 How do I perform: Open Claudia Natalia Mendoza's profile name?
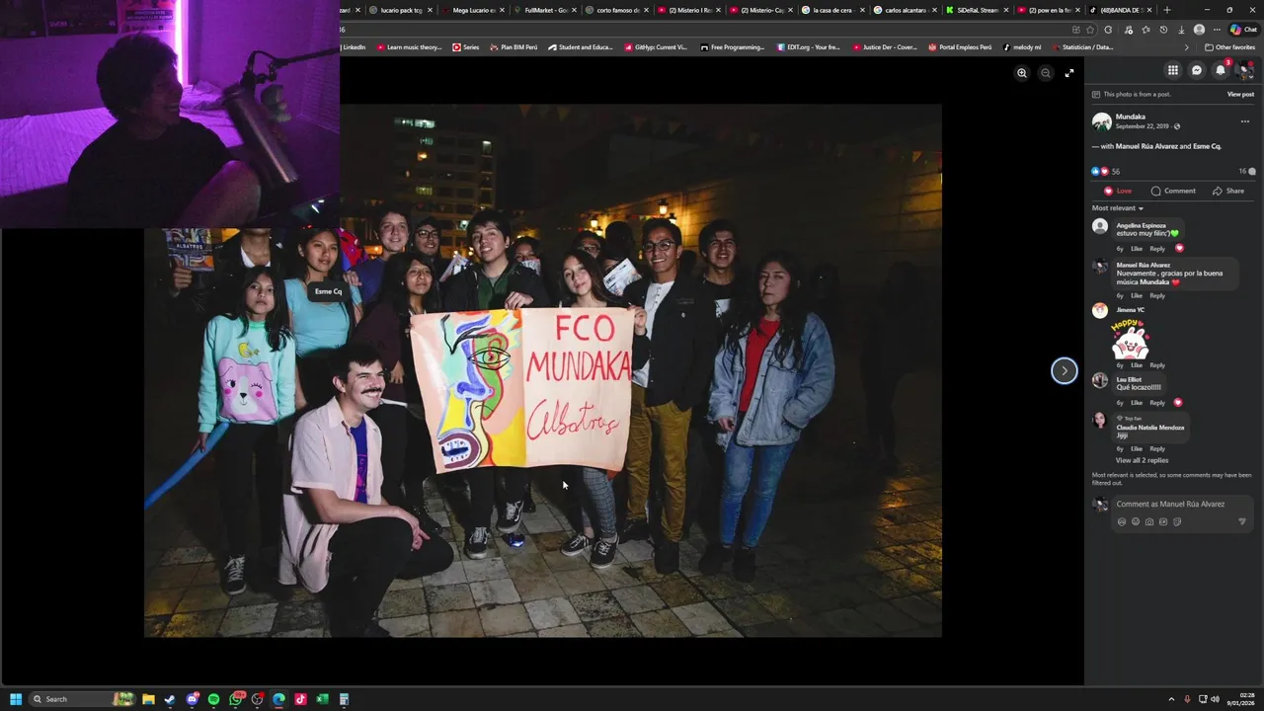click(1150, 428)
